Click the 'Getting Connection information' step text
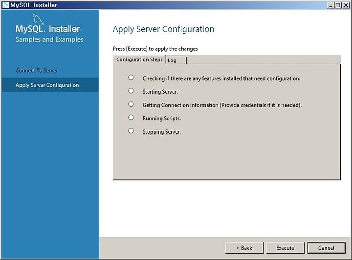 pyautogui.click(x=222, y=105)
